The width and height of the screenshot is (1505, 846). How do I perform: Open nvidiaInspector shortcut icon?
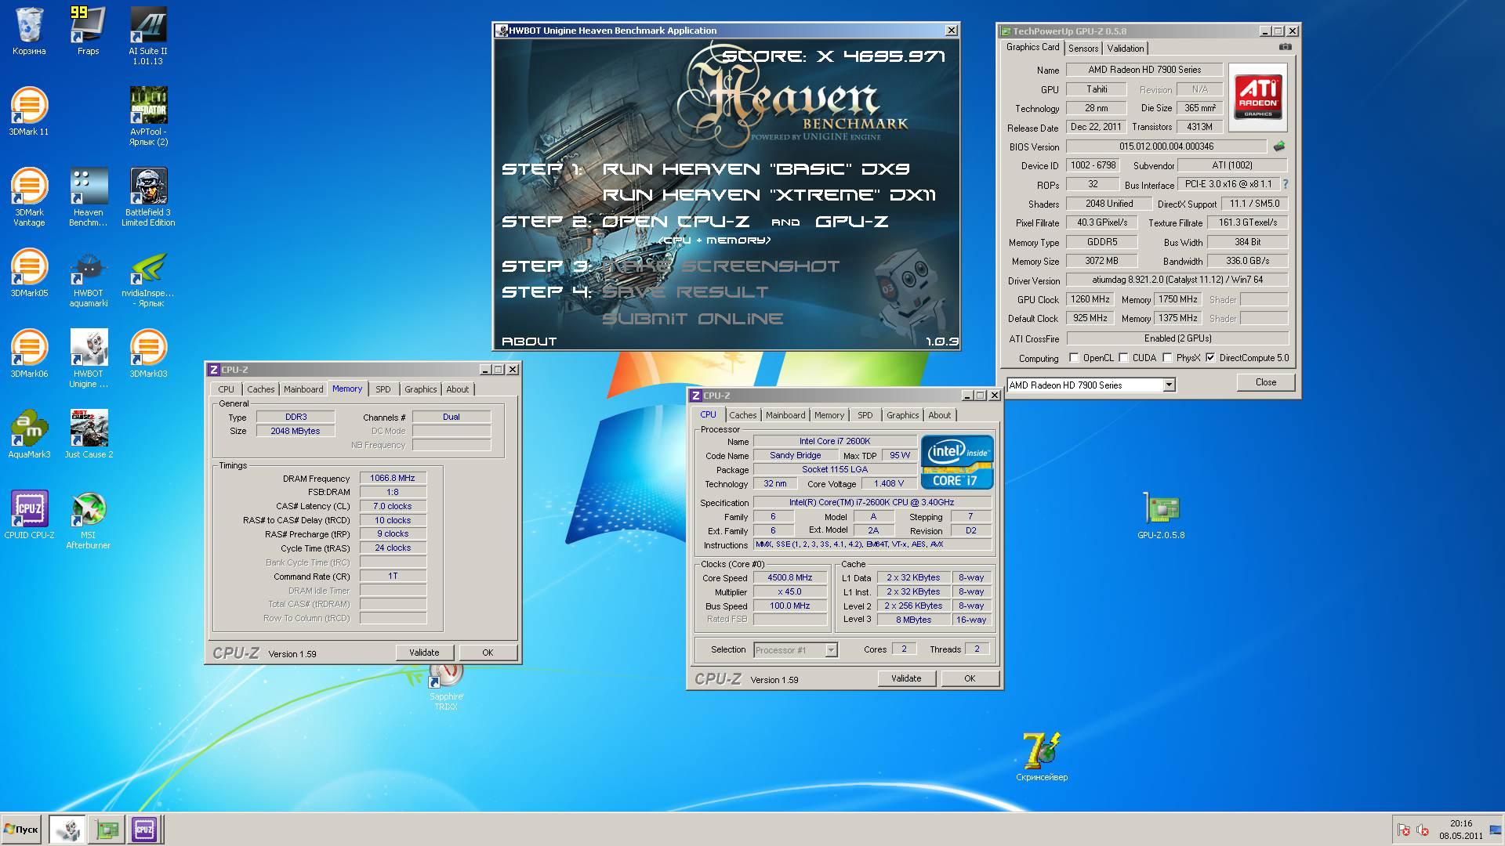pos(148,278)
